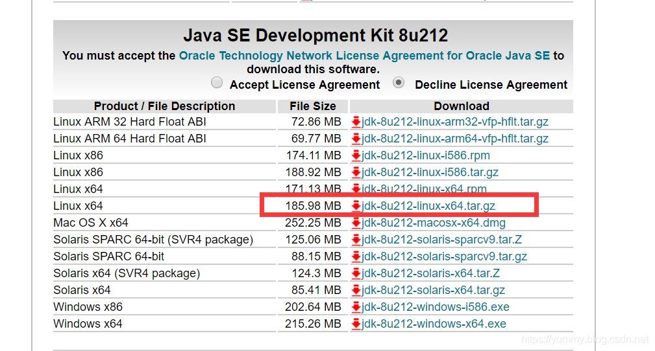Select Solaris SPARC 64-bit (SVR4 package) text
The image size is (655, 351).
click(x=153, y=240)
